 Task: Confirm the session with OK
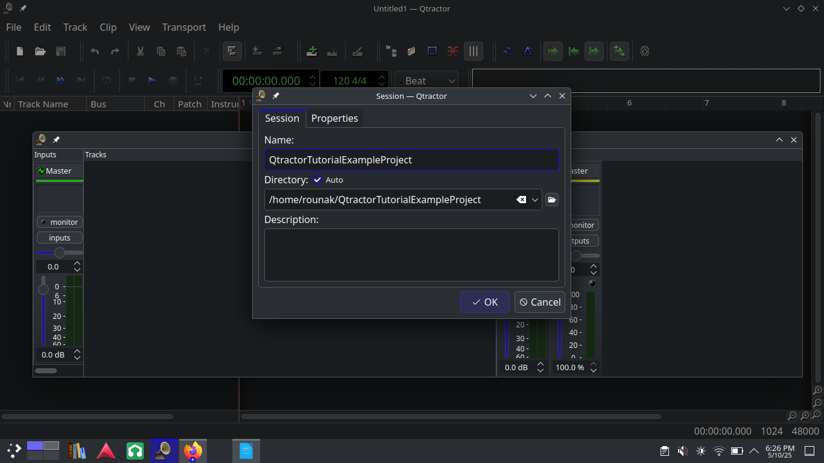point(484,302)
